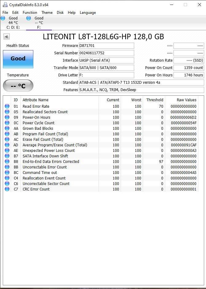
Task: Select the F: disk tab
Action: pos(39,23)
